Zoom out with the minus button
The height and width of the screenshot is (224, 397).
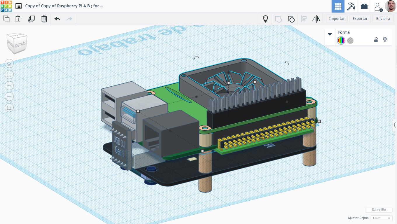(x=9, y=97)
